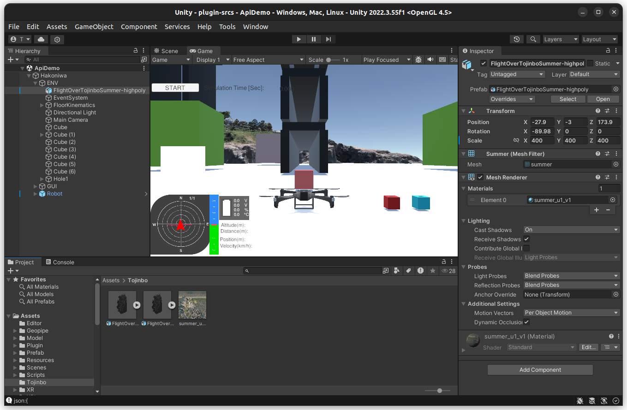This screenshot has width=627, height=410.
Task: Open the Undo History icon
Action: coord(517,39)
